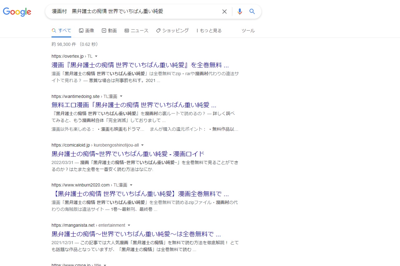Click the https://manganista.net URL text
The height and width of the screenshot is (266, 400).
[73, 225]
